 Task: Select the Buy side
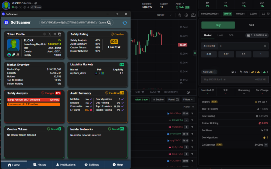218,25
